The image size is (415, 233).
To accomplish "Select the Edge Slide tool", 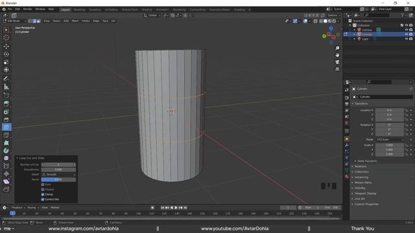I will (x=6, y=166).
